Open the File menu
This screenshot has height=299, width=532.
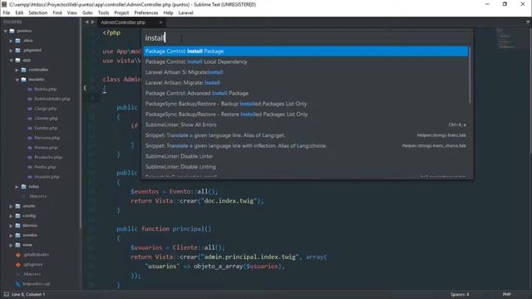(7, 13)
